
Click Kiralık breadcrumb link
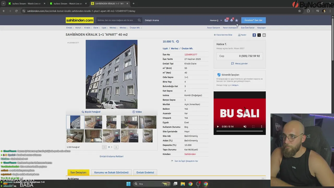(87, 28)
